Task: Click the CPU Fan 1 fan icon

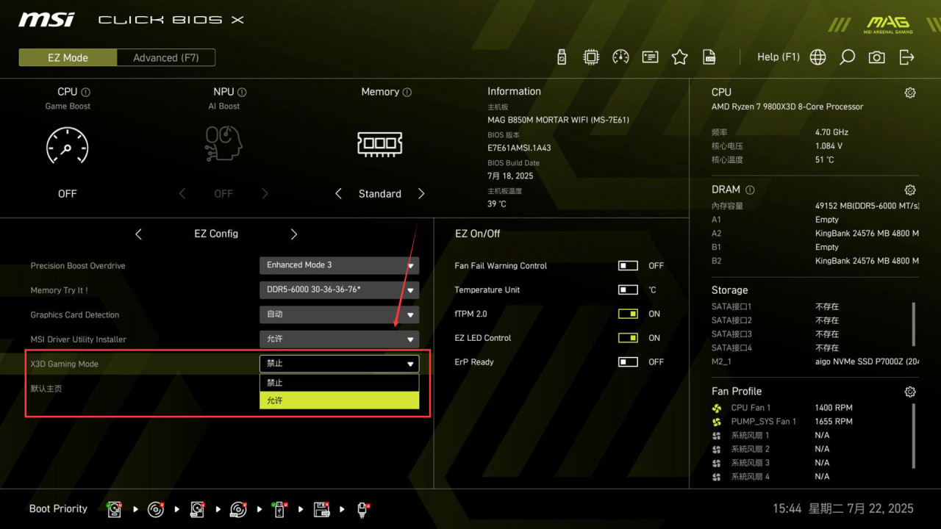Action: pos(717,408)
